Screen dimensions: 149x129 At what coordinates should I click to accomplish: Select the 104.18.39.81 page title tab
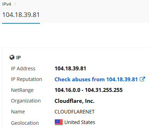point(21,15)
